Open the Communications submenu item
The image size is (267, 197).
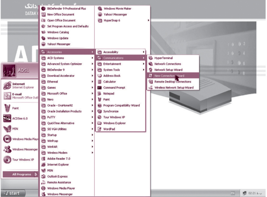[120, 58]
